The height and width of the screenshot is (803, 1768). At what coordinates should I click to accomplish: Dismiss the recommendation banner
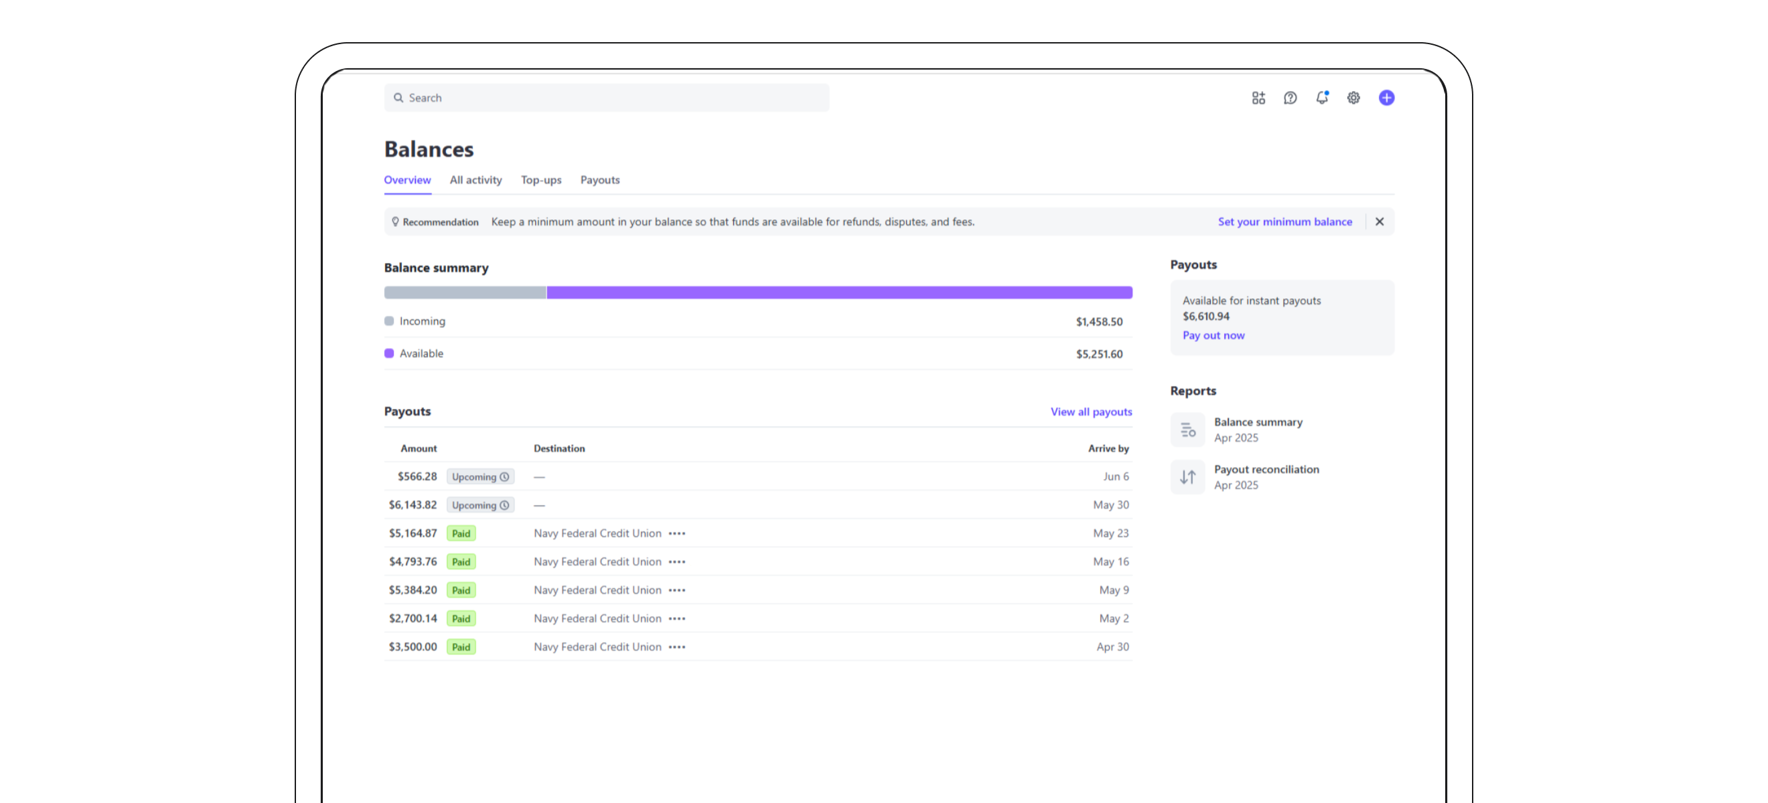pyautogui.click(x=1380, y=221)
